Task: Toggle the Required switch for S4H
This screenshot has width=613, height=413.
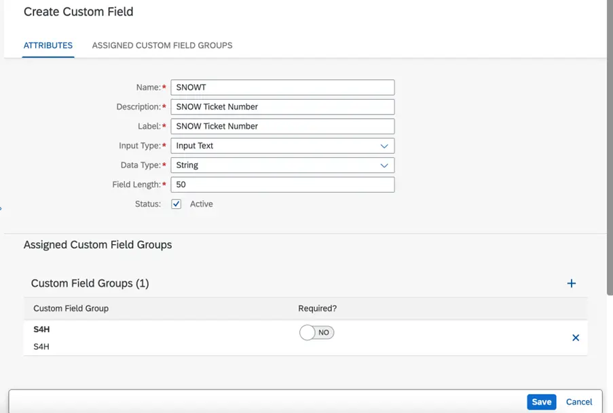Action: (x=317, y=332)
